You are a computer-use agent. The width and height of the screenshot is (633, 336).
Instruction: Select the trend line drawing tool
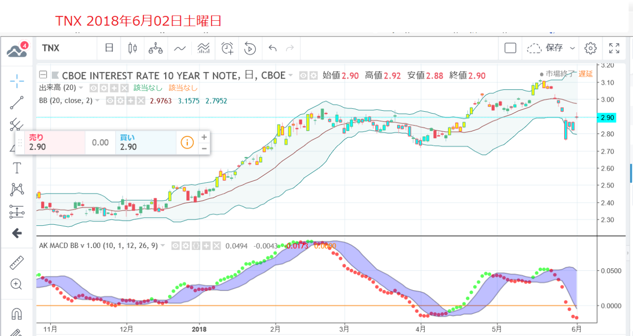pos(17,103)
